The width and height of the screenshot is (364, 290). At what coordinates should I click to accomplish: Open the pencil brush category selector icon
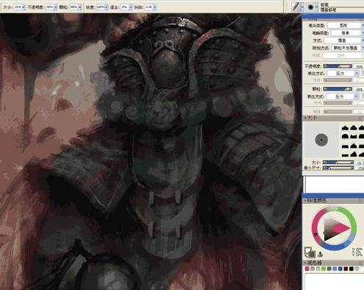point(296,7)
